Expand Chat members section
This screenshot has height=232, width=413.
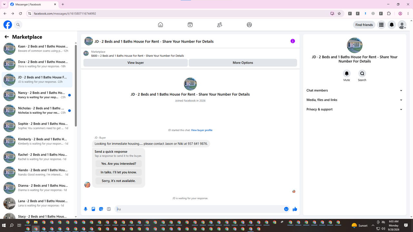pos(355,91)
